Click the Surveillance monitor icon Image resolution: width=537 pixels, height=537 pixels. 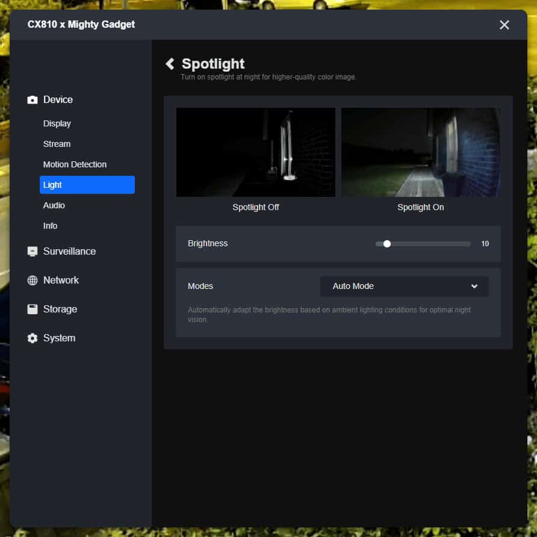(33, 252)
